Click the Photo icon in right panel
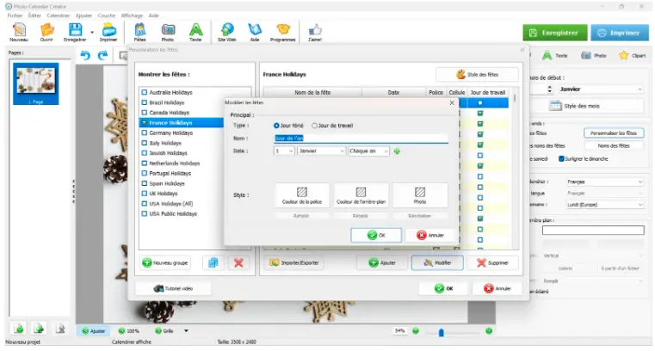Screen dimensions: 655x351 tap(586, 55)
